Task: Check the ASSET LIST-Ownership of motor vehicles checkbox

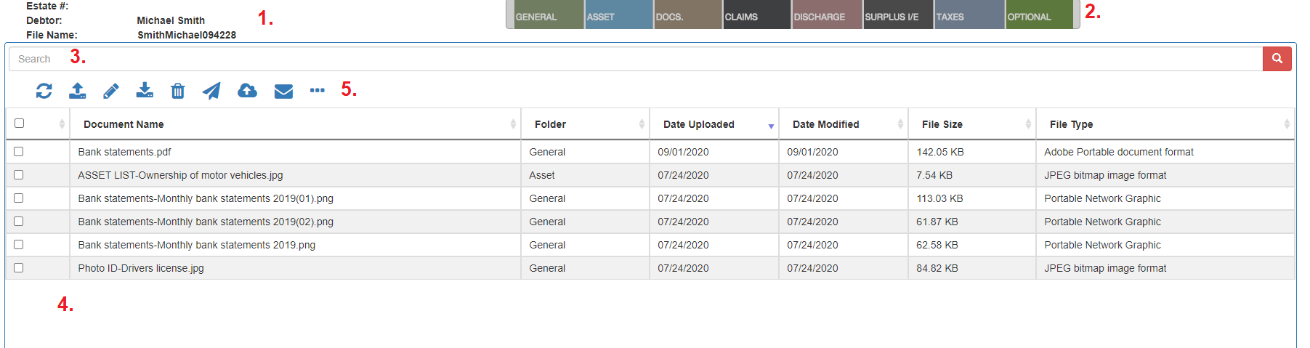Action: point(19,175)
